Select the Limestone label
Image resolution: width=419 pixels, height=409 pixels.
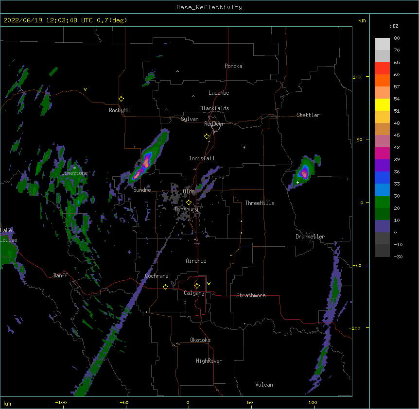(74, 173)
